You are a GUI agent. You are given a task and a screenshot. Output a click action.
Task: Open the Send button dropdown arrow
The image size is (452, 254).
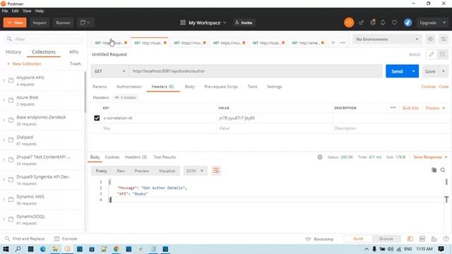[x=413, y=71]
